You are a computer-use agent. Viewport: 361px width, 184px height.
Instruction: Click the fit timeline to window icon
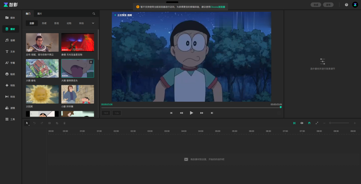point(317,123)
